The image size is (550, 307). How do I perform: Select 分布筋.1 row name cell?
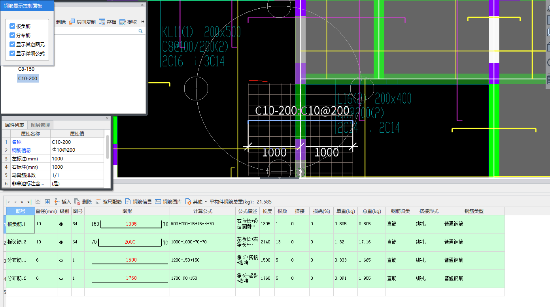(21, 260)
